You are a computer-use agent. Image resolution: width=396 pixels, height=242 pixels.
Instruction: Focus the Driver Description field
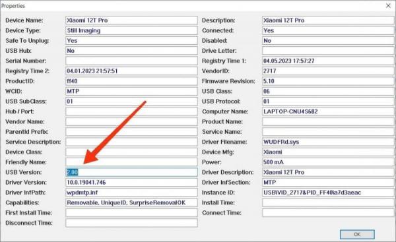[x=328, y=172]
